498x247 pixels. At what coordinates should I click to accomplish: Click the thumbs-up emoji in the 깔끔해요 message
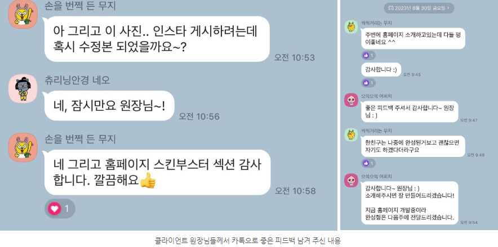click(148, 181)
